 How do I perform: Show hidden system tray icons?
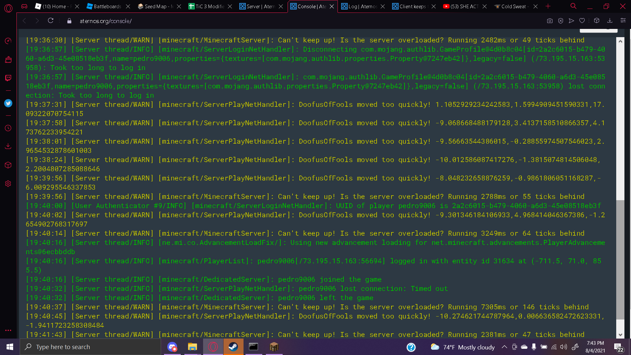[504, 347]
